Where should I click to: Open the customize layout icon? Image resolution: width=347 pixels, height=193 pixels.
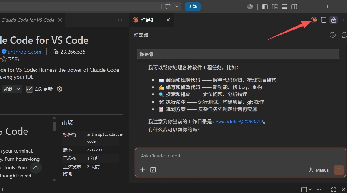pos(275,7)
